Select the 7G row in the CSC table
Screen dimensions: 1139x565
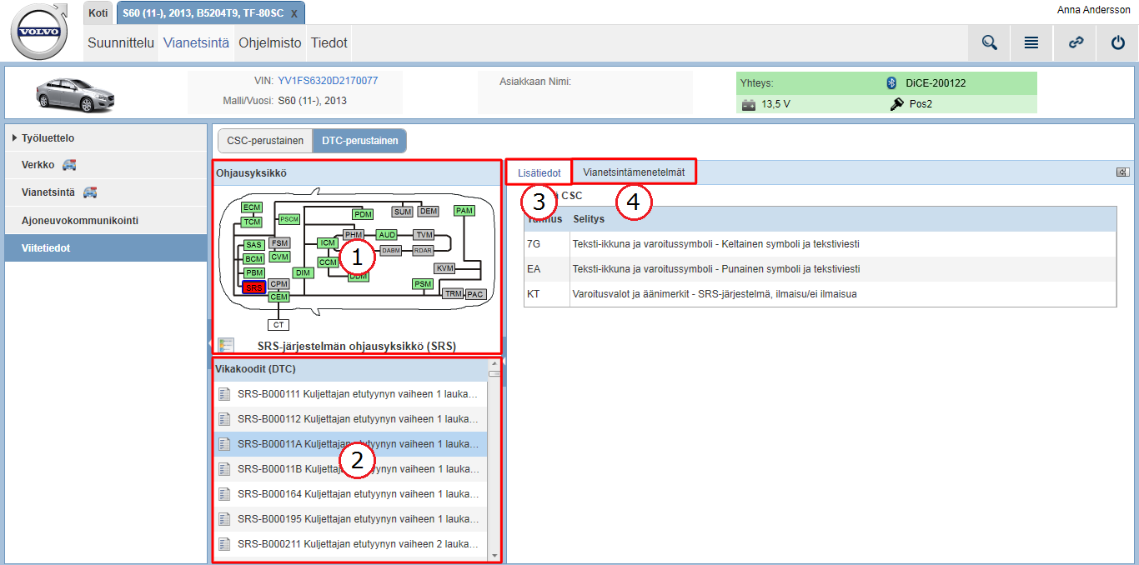820,244
